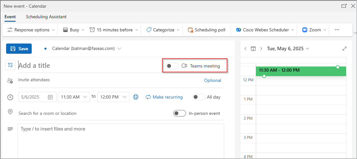Click the Save button

(19, 49)
